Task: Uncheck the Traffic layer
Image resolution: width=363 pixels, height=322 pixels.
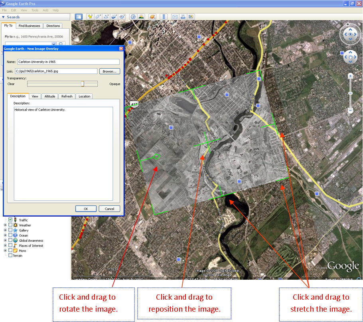Action: pyautogui.click(x=11, y=219)
